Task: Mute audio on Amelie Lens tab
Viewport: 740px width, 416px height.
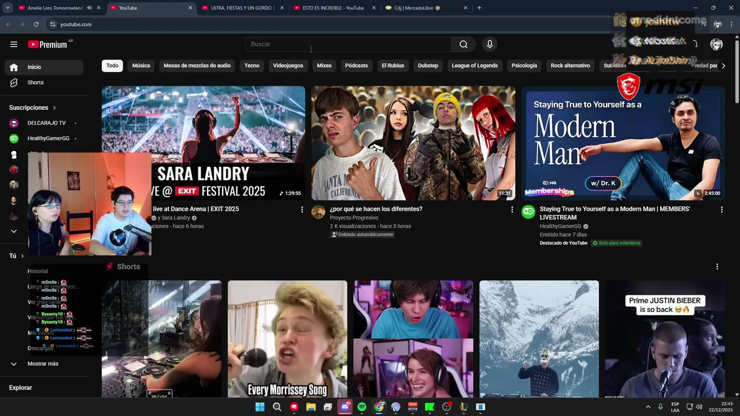Action: coord(89,8)
